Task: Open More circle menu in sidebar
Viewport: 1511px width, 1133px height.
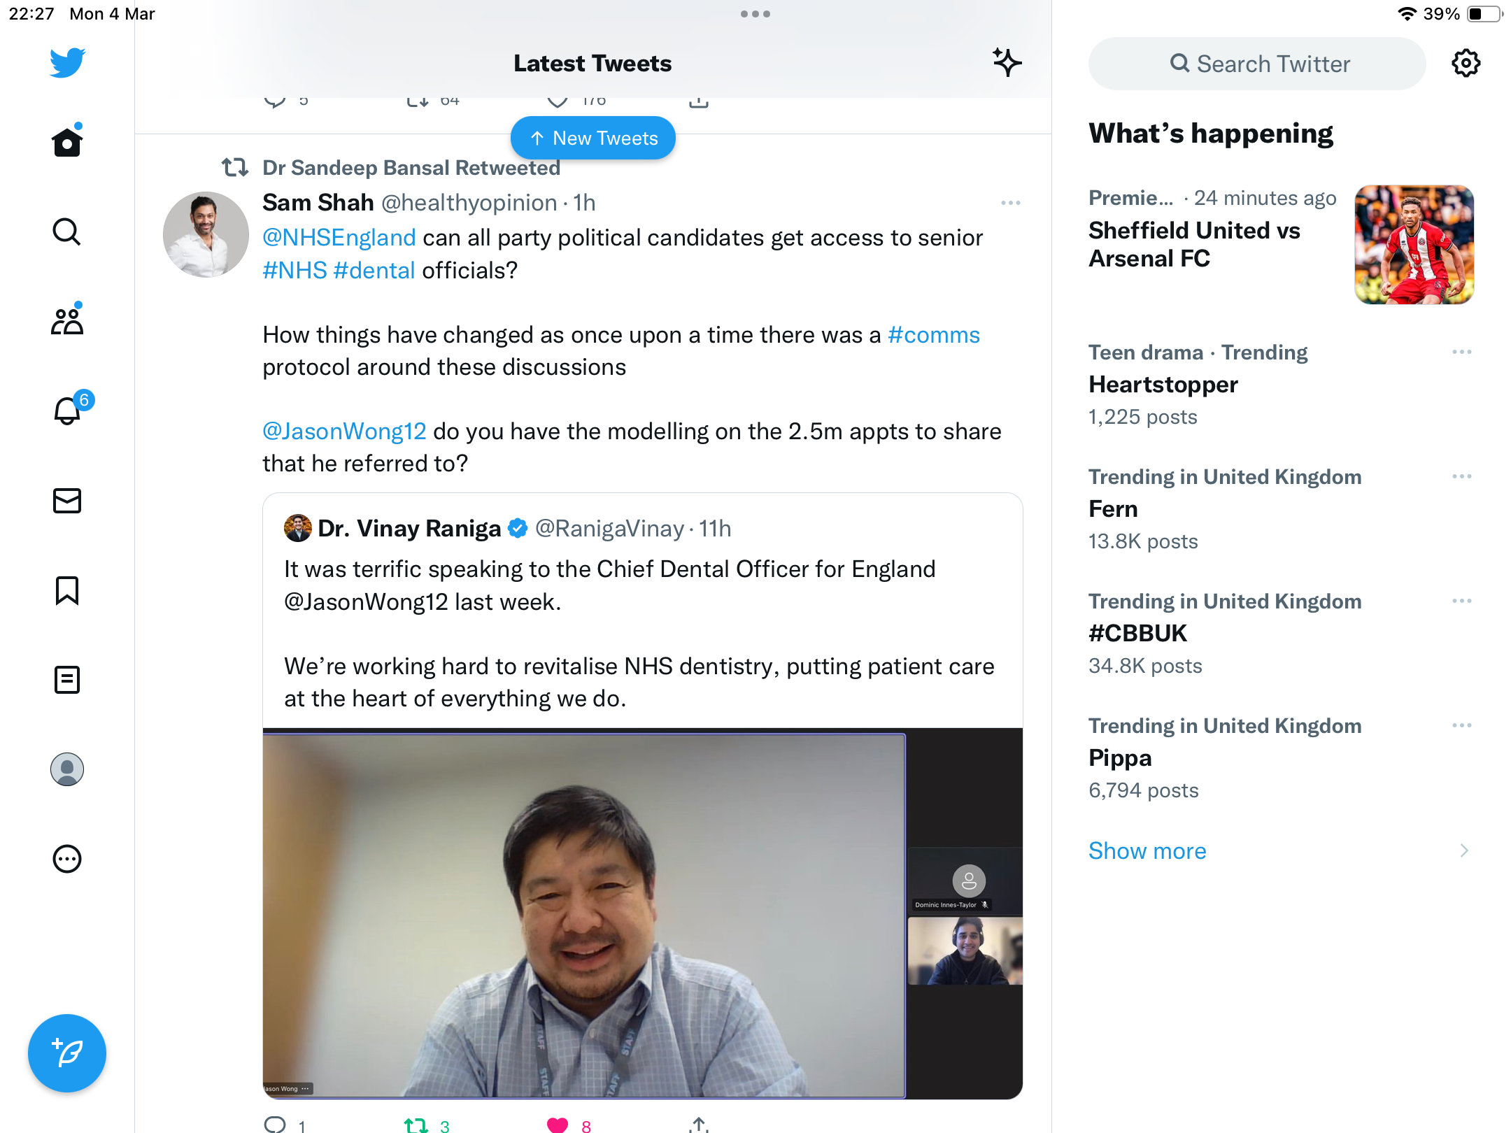Action: click(67, 859)
